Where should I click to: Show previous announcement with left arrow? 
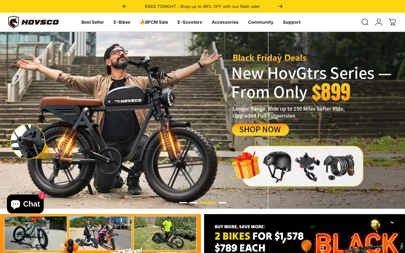click(125, 6)
